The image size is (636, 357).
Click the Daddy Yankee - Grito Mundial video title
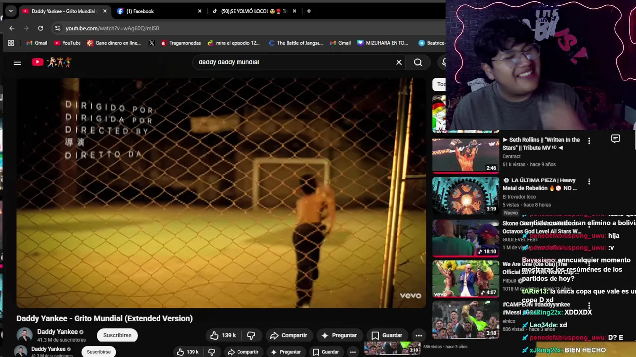click(104, 318)
